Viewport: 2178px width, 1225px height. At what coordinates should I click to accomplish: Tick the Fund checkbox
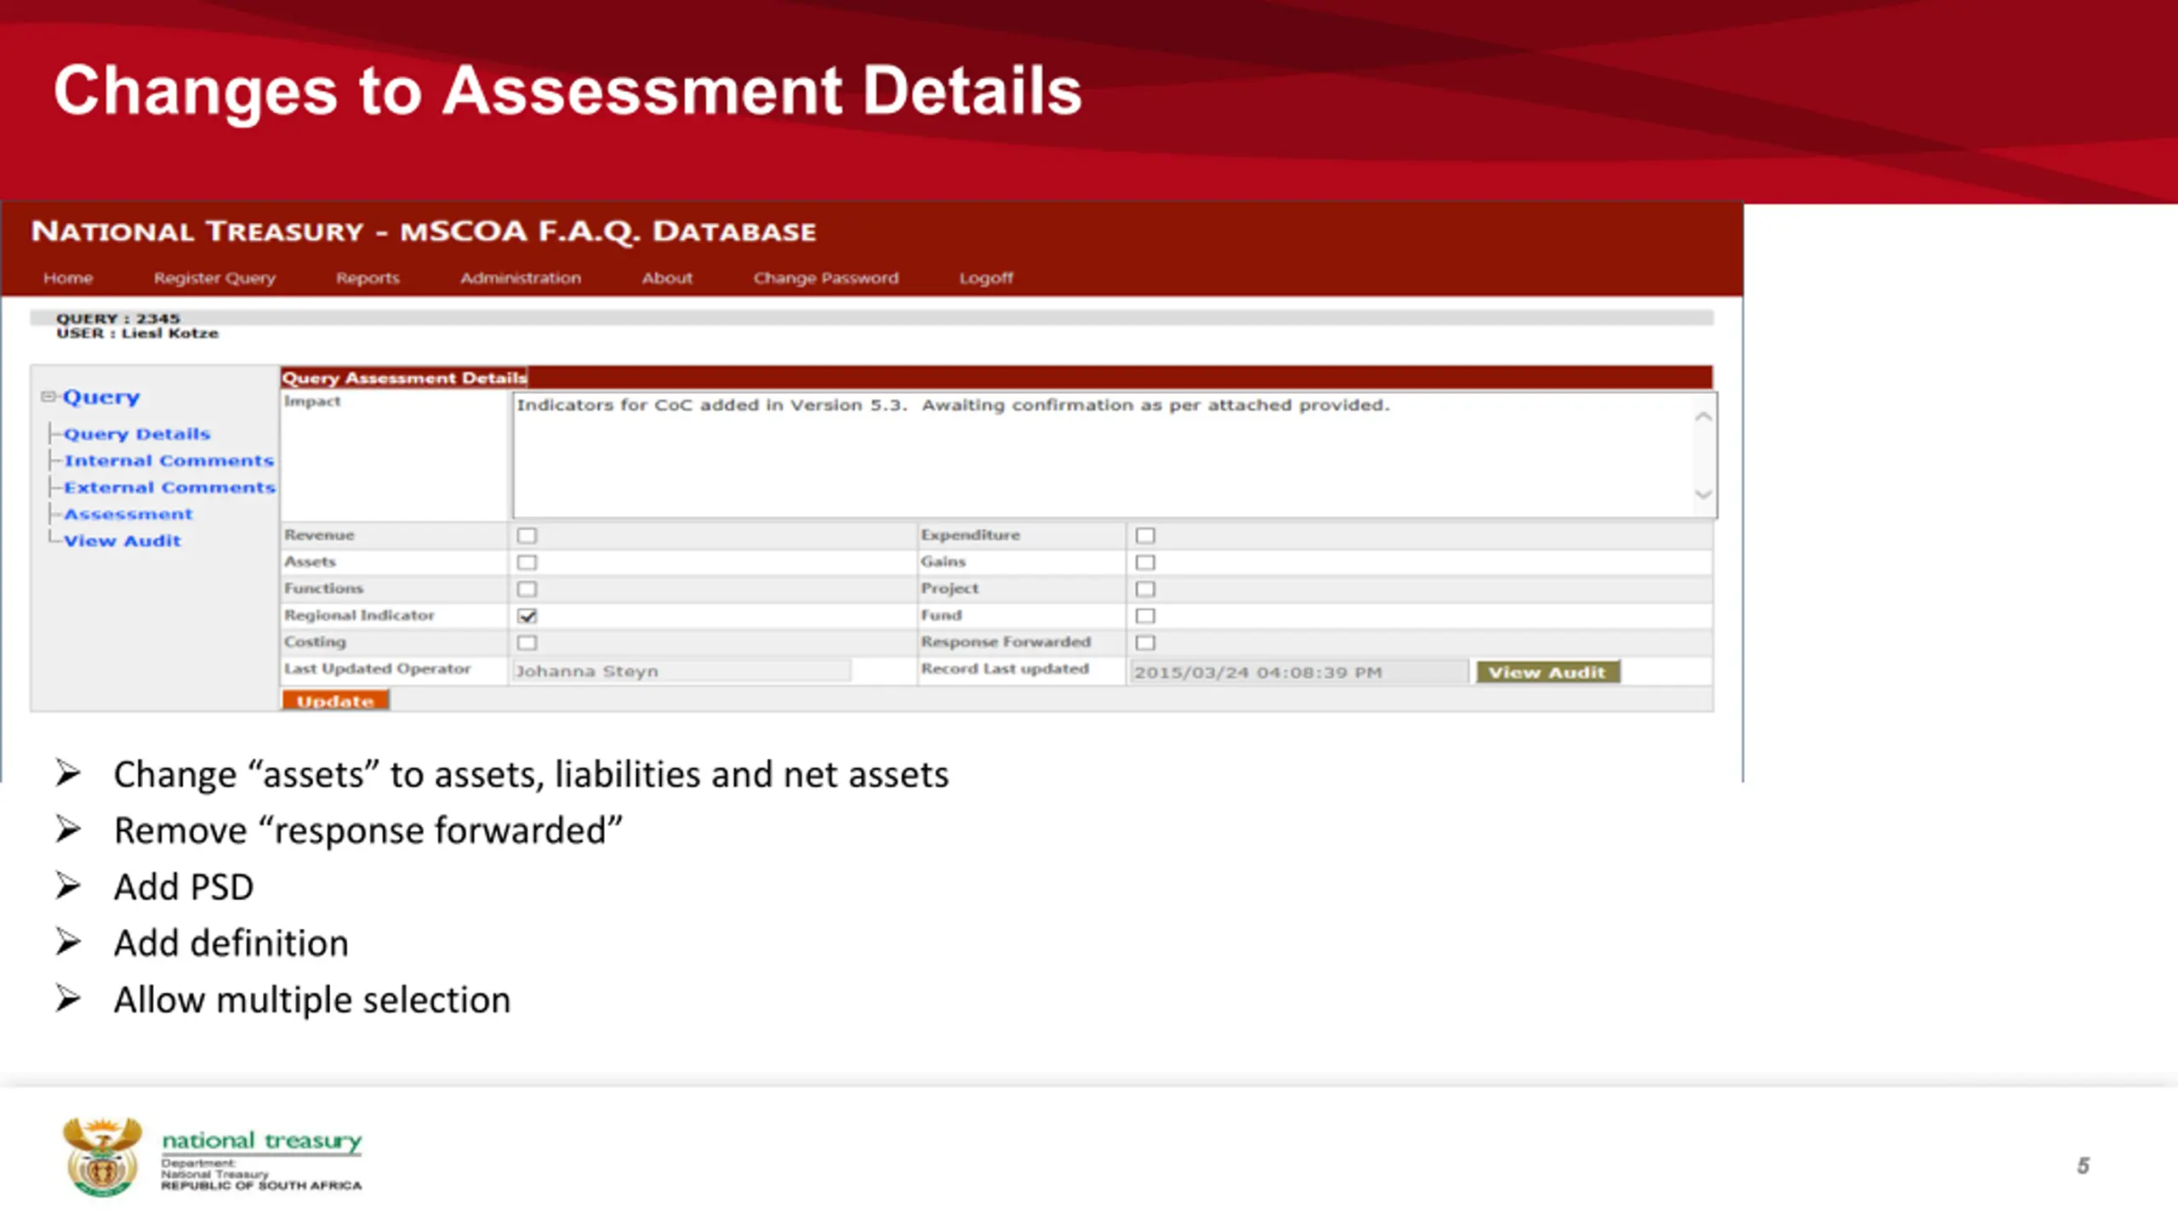(x=1146, y=616)
